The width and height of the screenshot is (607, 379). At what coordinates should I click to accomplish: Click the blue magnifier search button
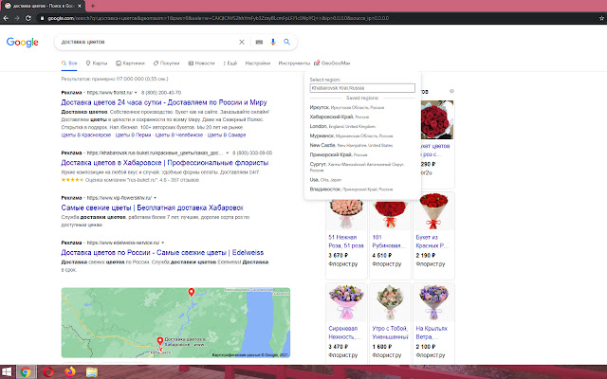click(x=286, y=42)
